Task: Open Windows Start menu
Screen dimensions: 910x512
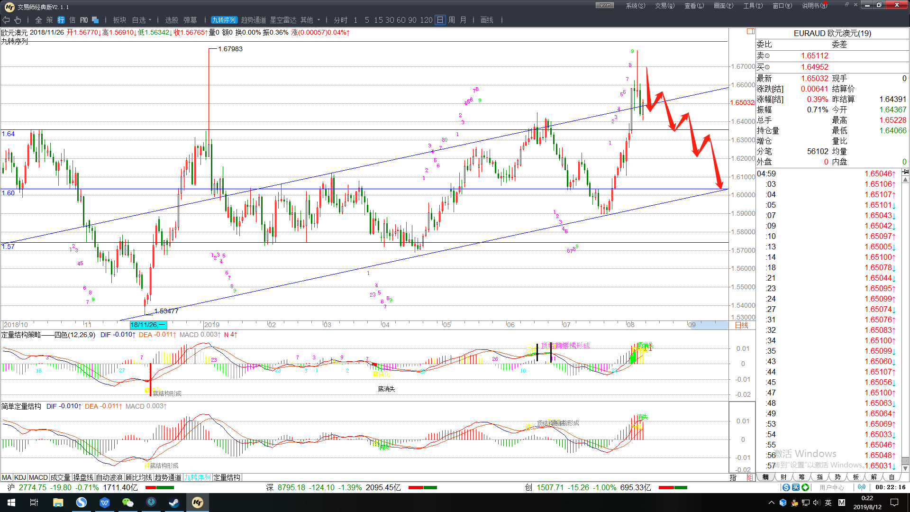Action: [11, 503]
